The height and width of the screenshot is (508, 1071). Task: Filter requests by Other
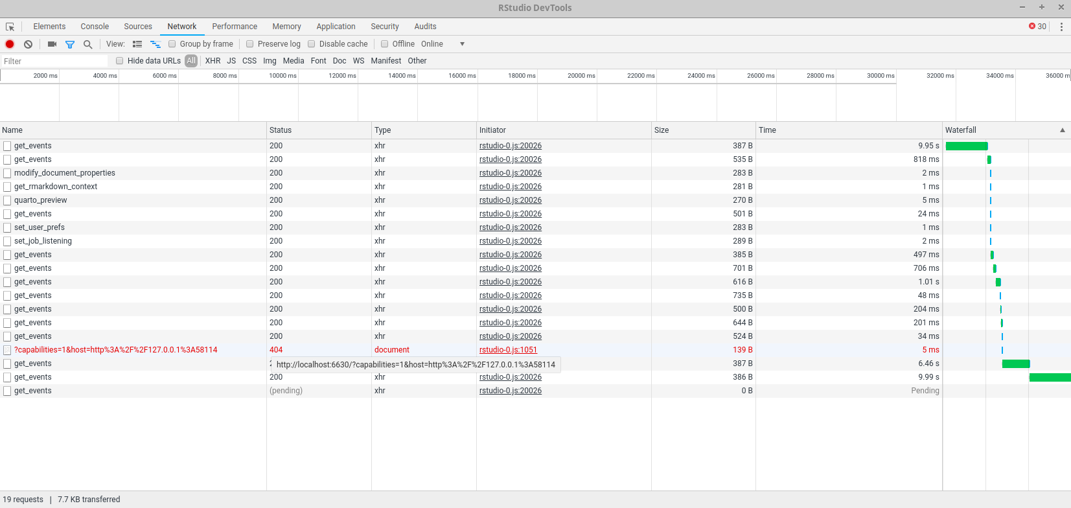417,61
